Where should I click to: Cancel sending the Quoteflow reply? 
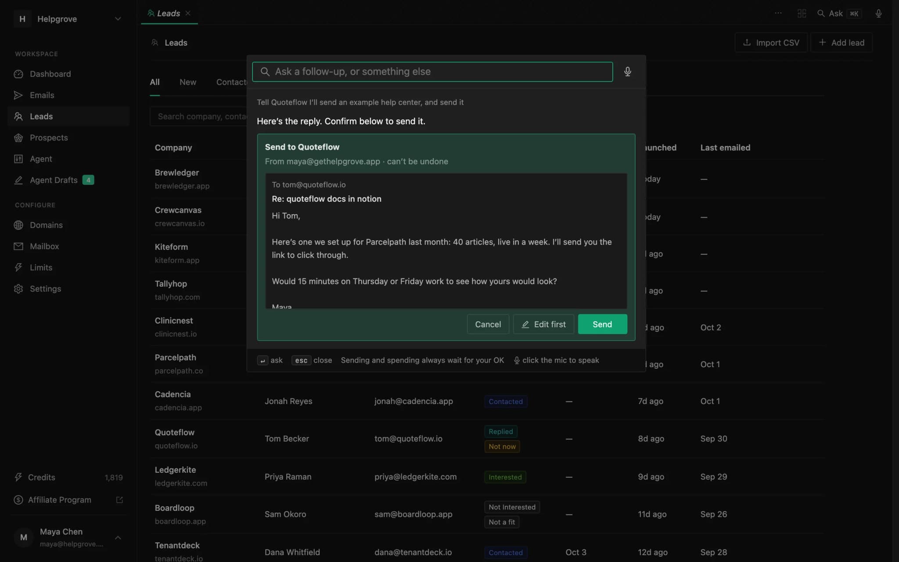[x=488, y=324]
